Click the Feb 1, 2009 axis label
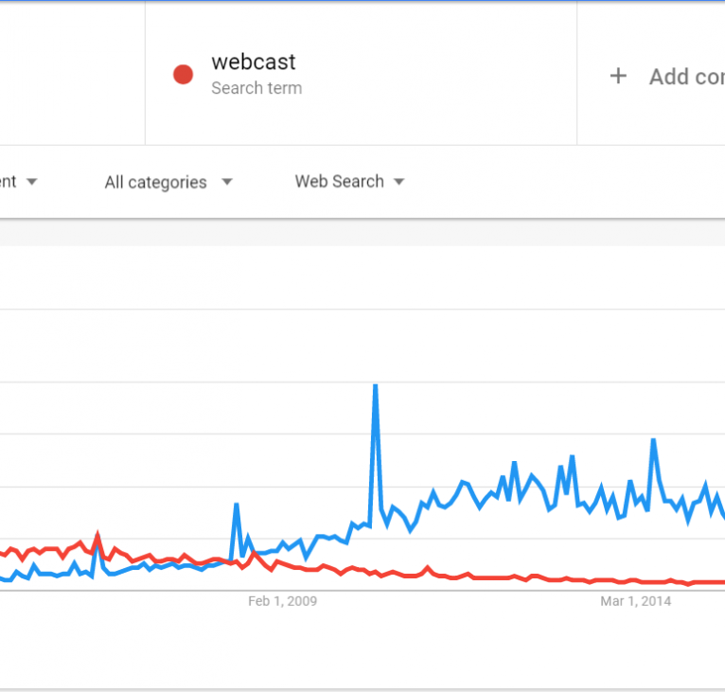The height and width of the screenshot is (692, 725). [x=282, y=601]
